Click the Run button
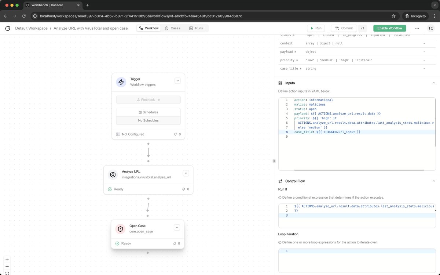 coord(316,28)
